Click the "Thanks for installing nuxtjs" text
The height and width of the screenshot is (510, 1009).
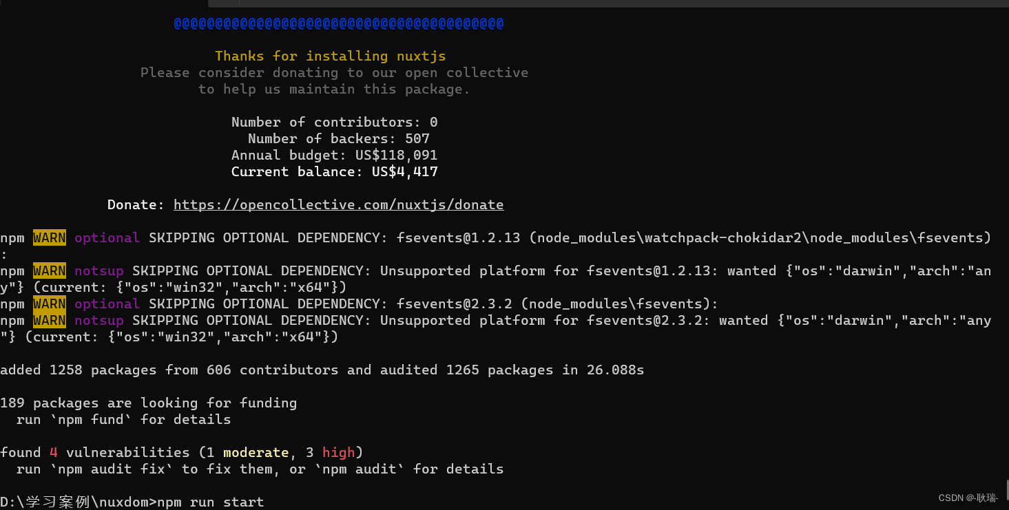(x=331, y=56)
